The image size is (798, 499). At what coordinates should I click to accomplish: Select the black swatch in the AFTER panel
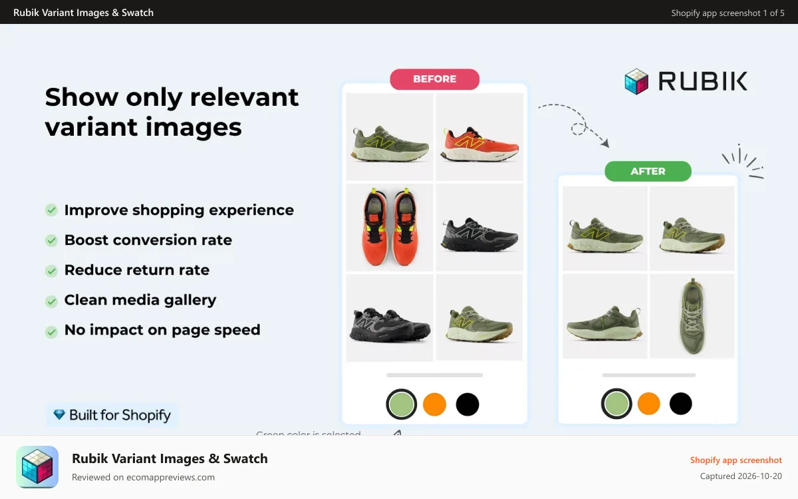click(x=680, y=403)
